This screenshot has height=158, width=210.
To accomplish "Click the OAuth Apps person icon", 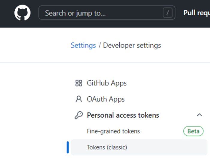I will coord(79,99).
